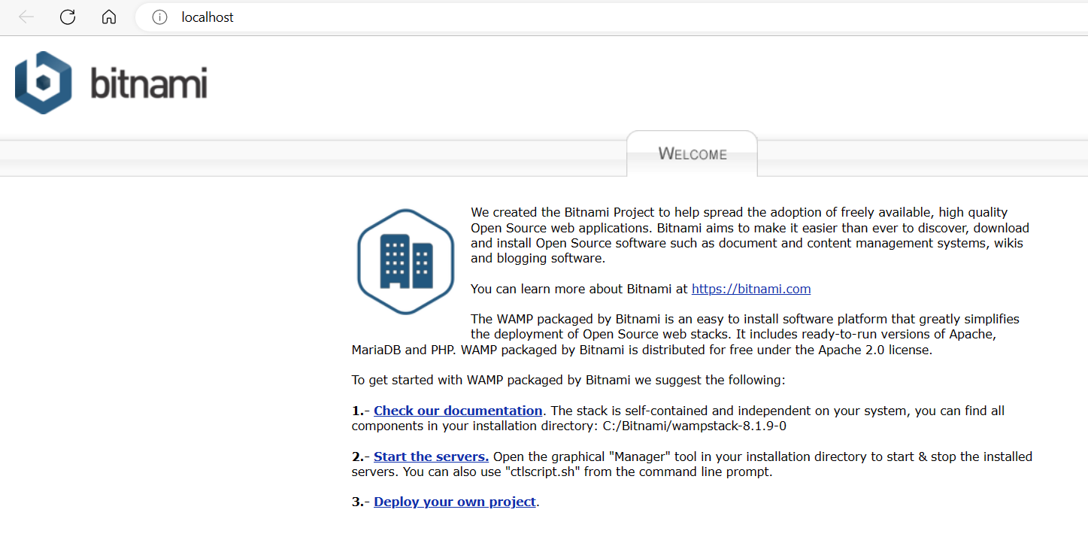
Task: Follow the Start the servers link
Action: pos(431,457)
